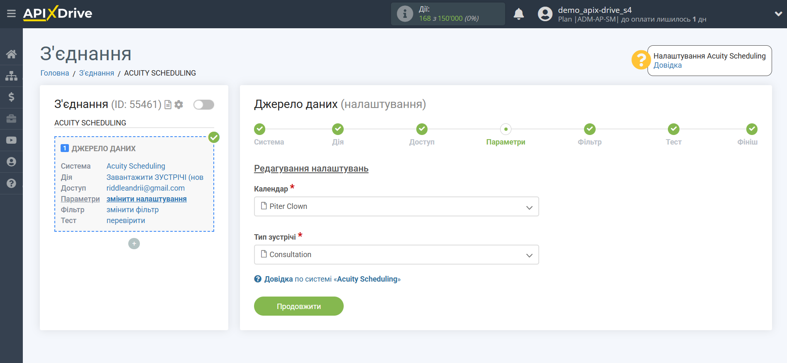Click the yellow help question icon
The height and width of the screenshot is (363, 787).
click(x=641, y=60)
